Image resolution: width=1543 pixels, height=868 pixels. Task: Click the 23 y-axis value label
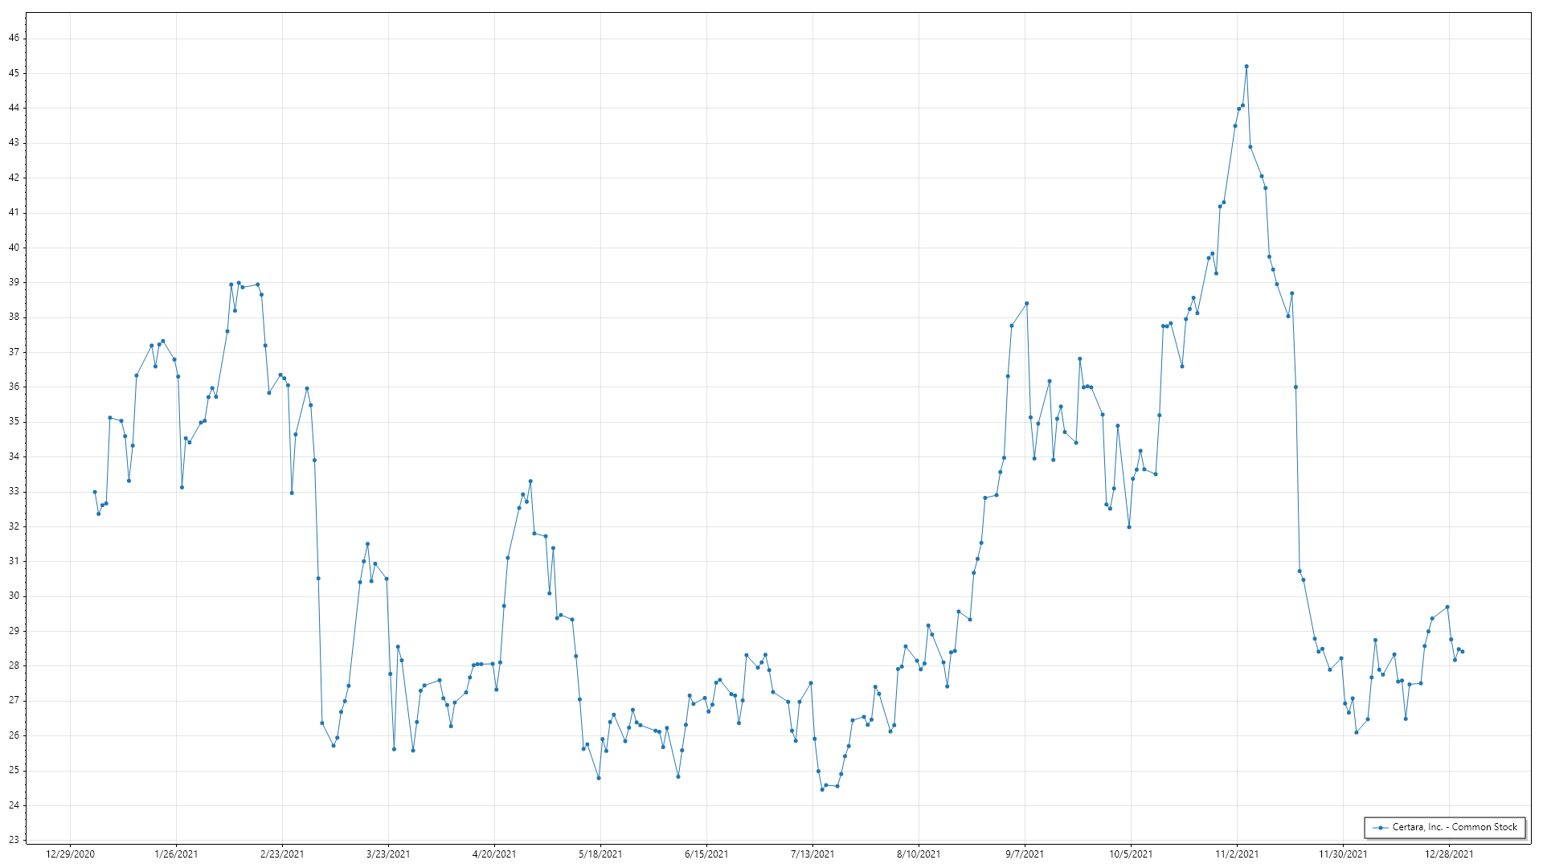14,840
